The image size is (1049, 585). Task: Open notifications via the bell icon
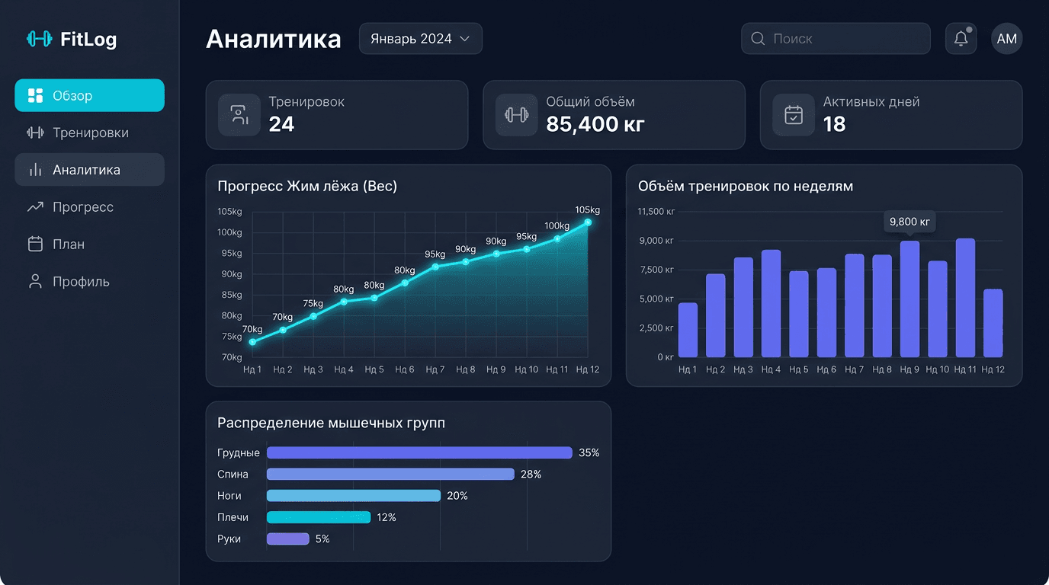(x=961, y=38)
